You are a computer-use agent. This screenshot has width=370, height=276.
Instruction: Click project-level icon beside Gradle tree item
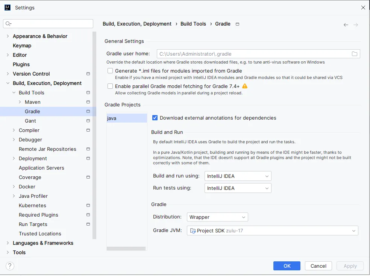click(x=88, y=111)
